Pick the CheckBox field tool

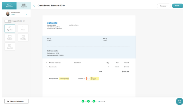tap(23, 37)
